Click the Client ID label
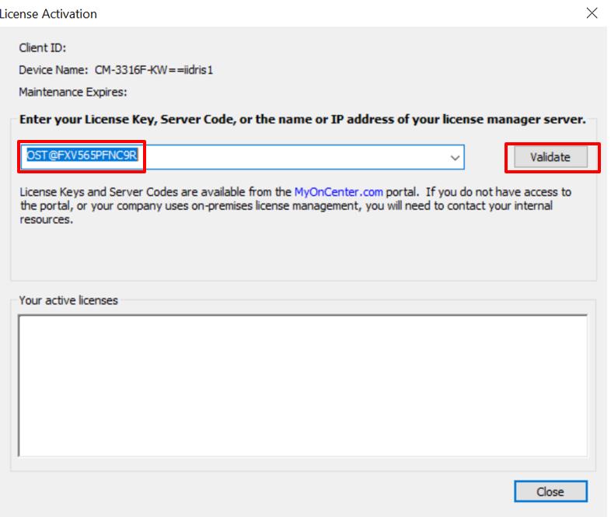This screenshot has height=517, width=611. 42,48
